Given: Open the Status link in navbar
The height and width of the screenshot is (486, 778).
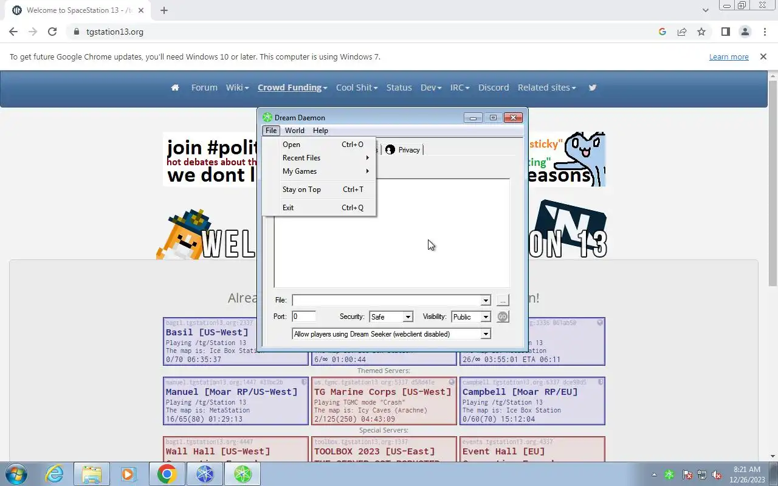Looking at the screenshot, I should coord(399,87).
